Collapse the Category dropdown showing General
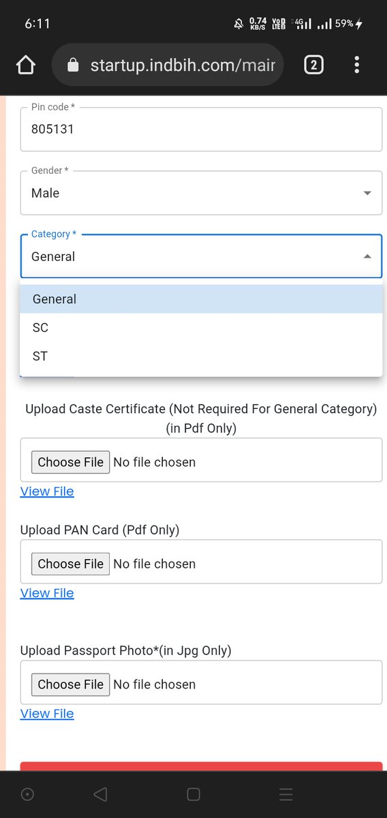This screenshot has height=818, width=387. pyautogui.click(x=201, y=256)
